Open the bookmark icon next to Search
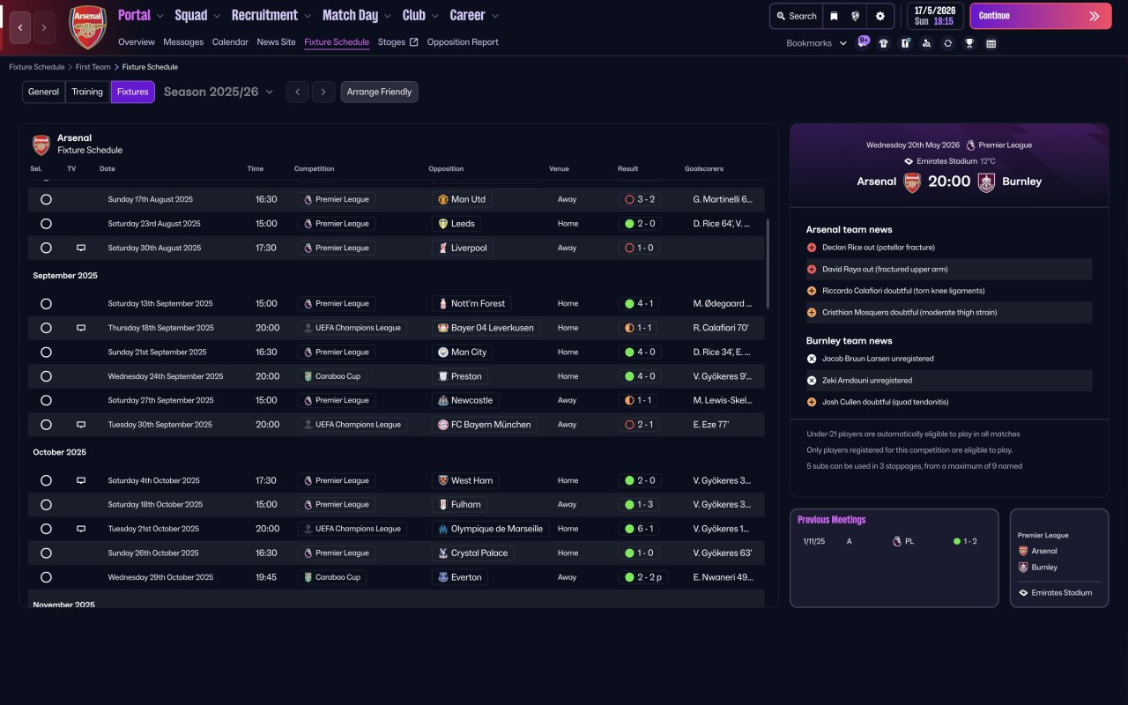Viewport: 1128px width, 705px height. click(x=834, y=16)
